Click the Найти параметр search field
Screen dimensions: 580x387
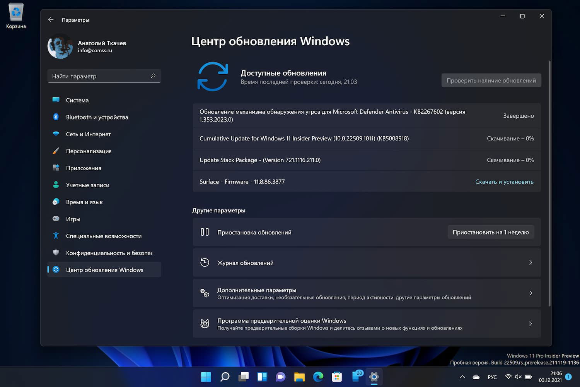click(x=101, y=76)
